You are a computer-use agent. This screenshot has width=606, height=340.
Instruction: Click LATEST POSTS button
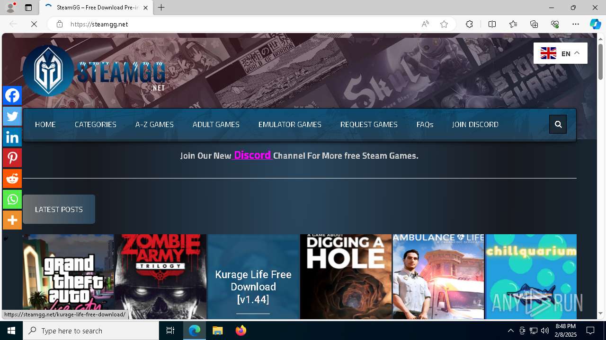tap(59, 209)
